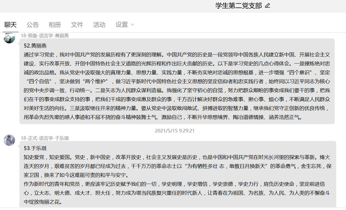Open the 相册 tab

click(x=55, y=25)
